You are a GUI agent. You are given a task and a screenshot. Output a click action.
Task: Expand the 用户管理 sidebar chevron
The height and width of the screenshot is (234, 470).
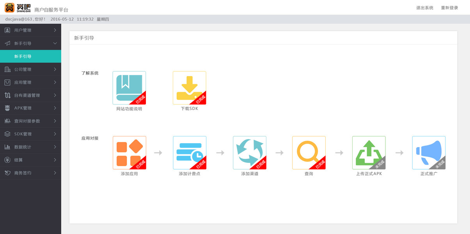(x=55, y=30)
